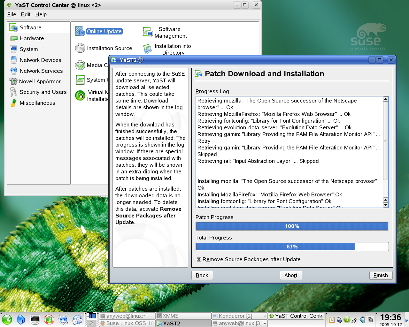
Task: Click the panel hide arrow at right edge
Action: tap(407, 320)
